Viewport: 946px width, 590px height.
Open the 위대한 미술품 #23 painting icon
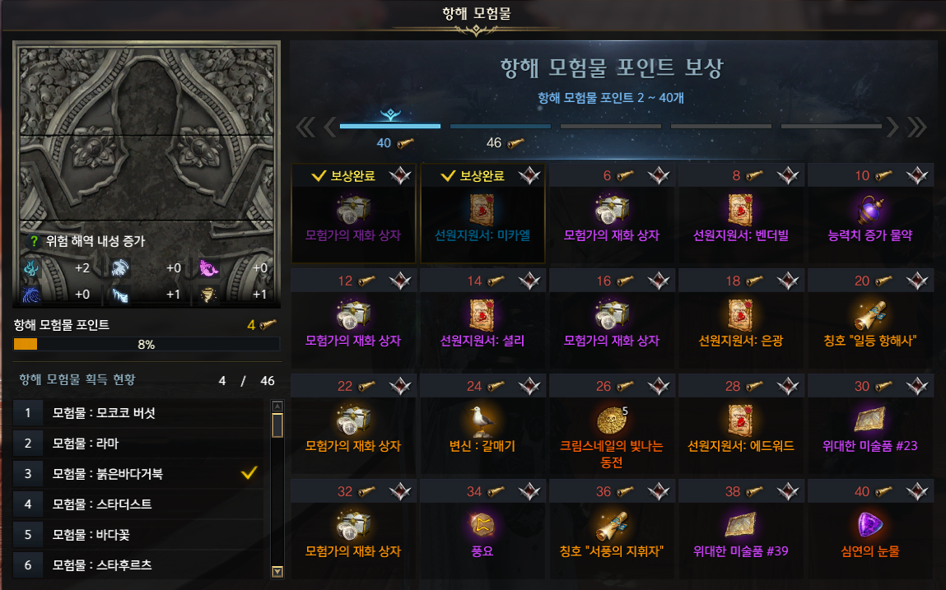[x=870, y=420]
